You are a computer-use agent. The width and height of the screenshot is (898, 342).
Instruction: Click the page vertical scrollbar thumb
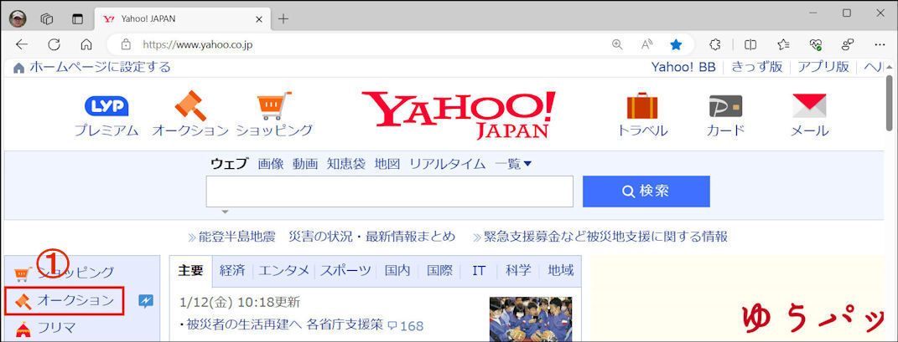(890, 99)
